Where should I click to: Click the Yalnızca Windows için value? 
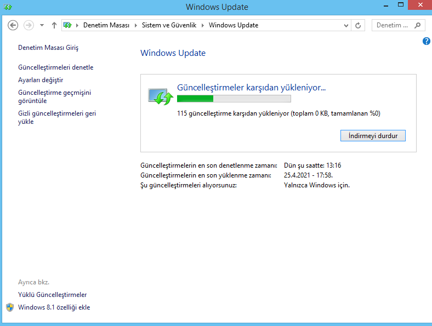[x=316, y=185]
